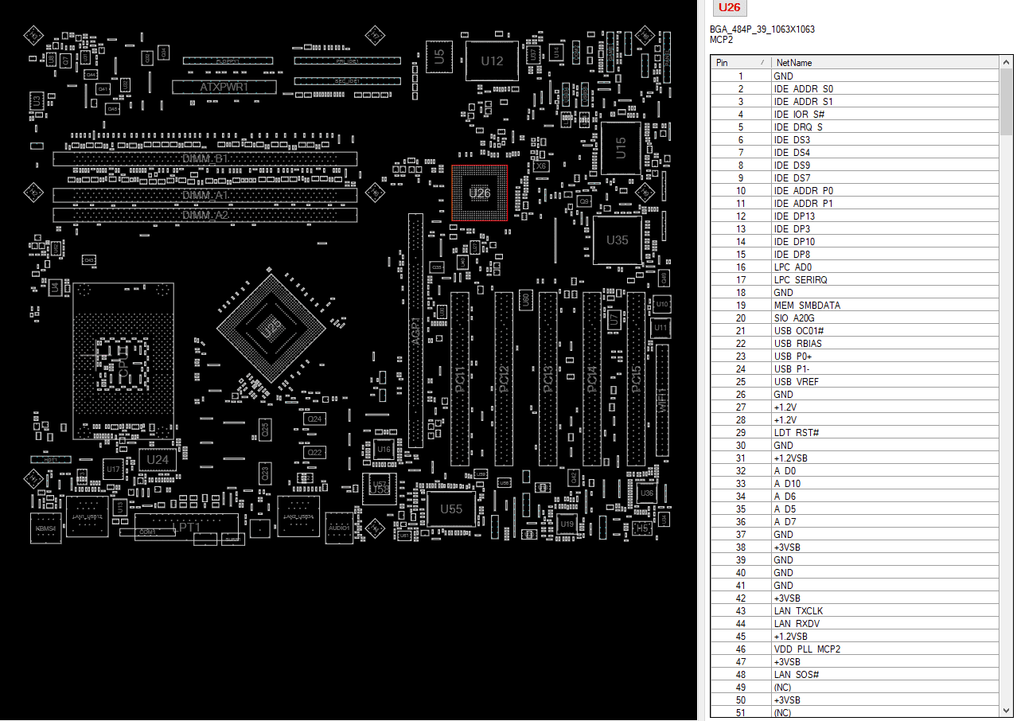This screenshot has width=1017, height=721.
Task: Select the U17 component
Action: click(113, 470)
